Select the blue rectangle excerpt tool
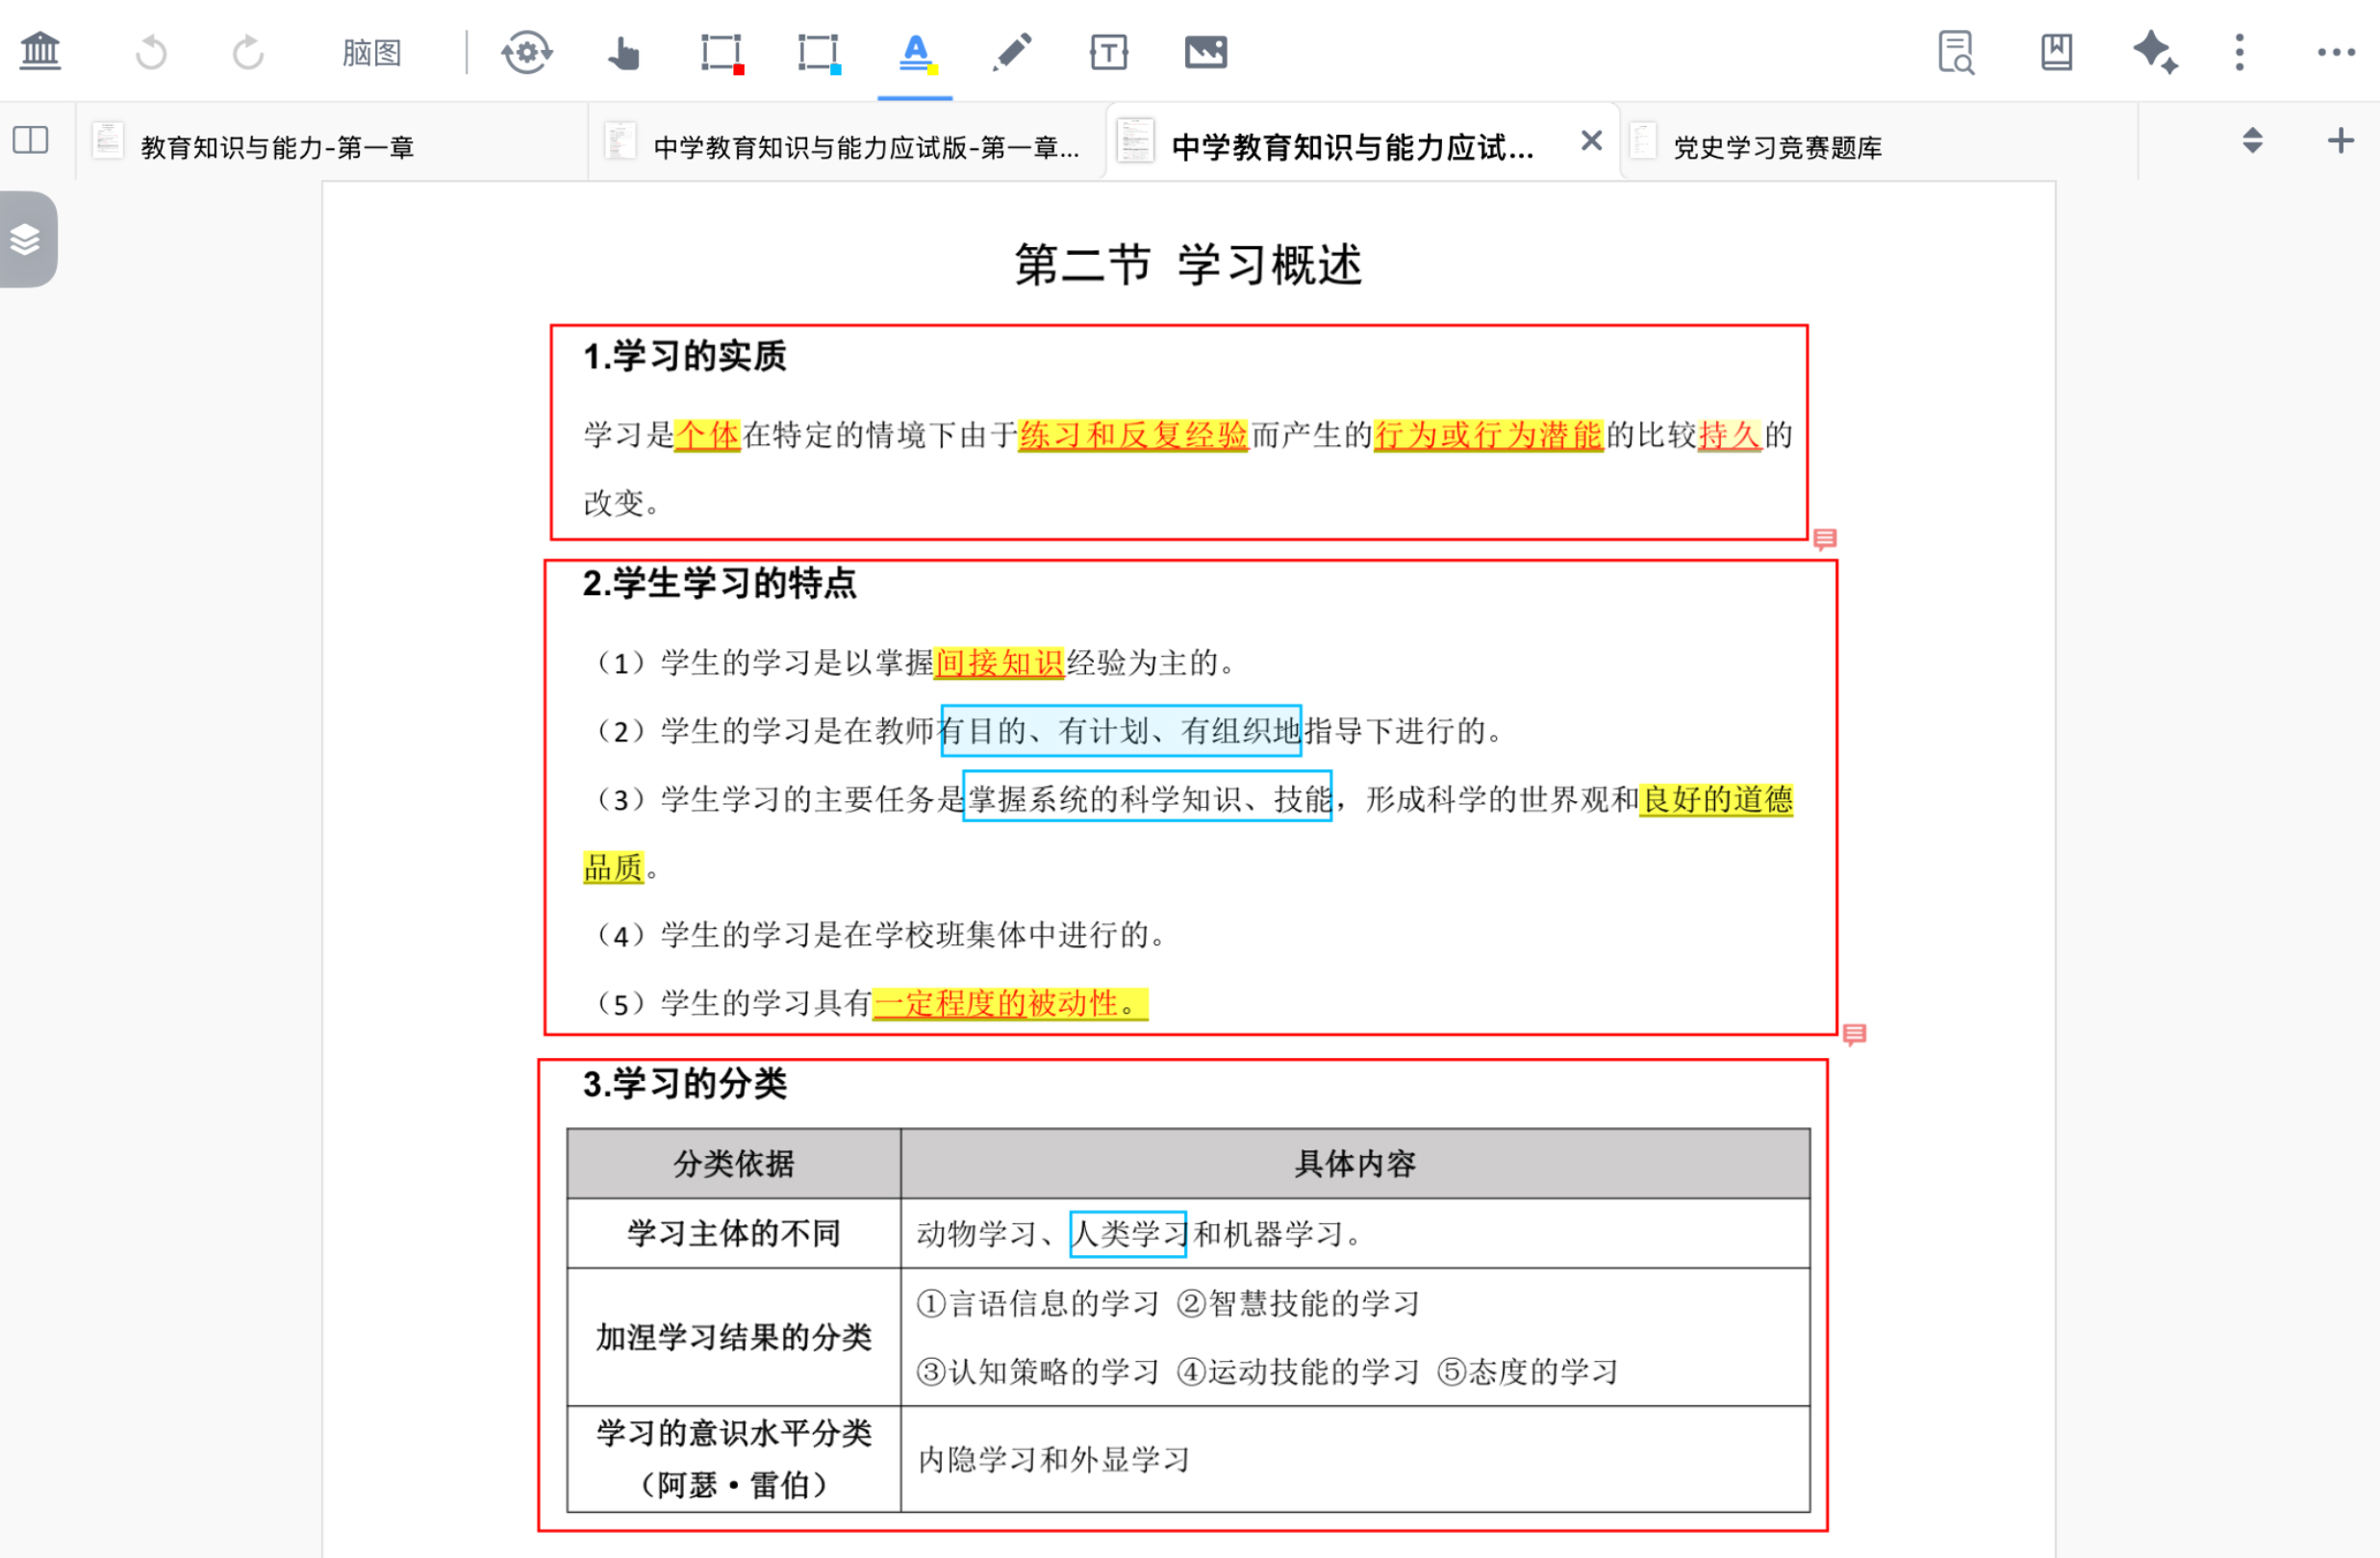 (818, 52)
